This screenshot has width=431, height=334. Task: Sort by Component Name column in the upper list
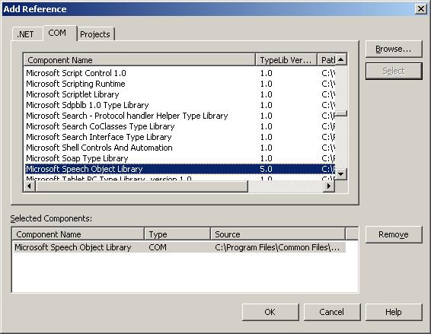[x=139, y=60]
